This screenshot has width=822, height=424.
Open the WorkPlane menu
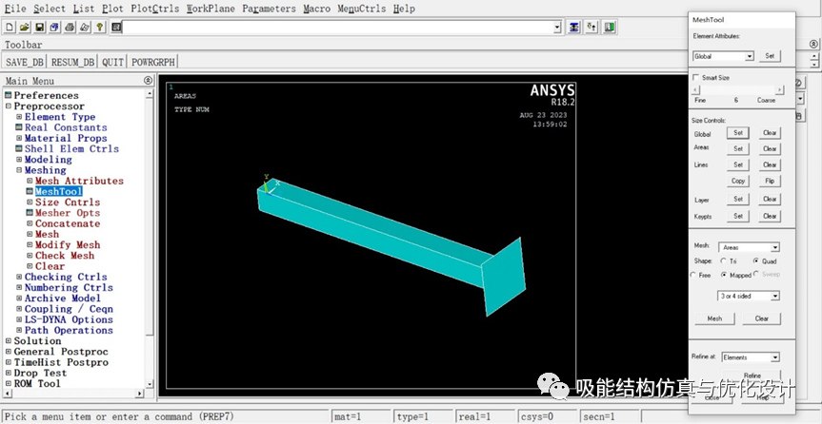point(211,9)
